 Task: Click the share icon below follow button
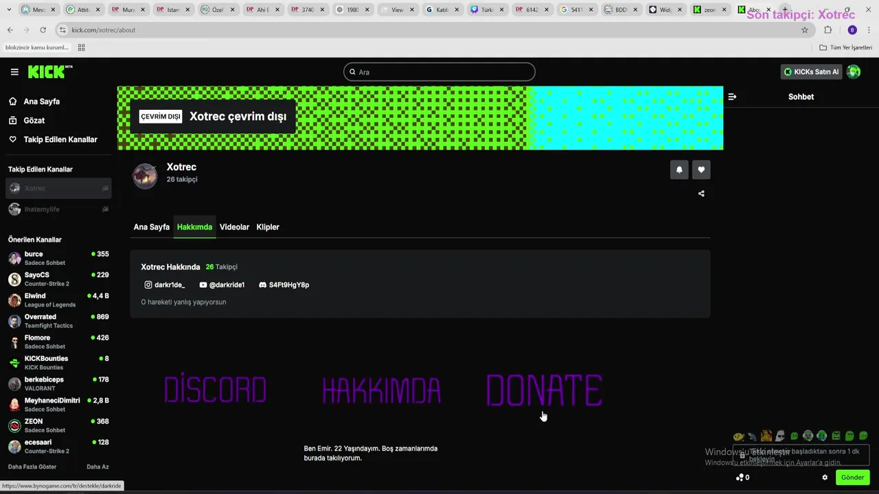pos(701,193)
